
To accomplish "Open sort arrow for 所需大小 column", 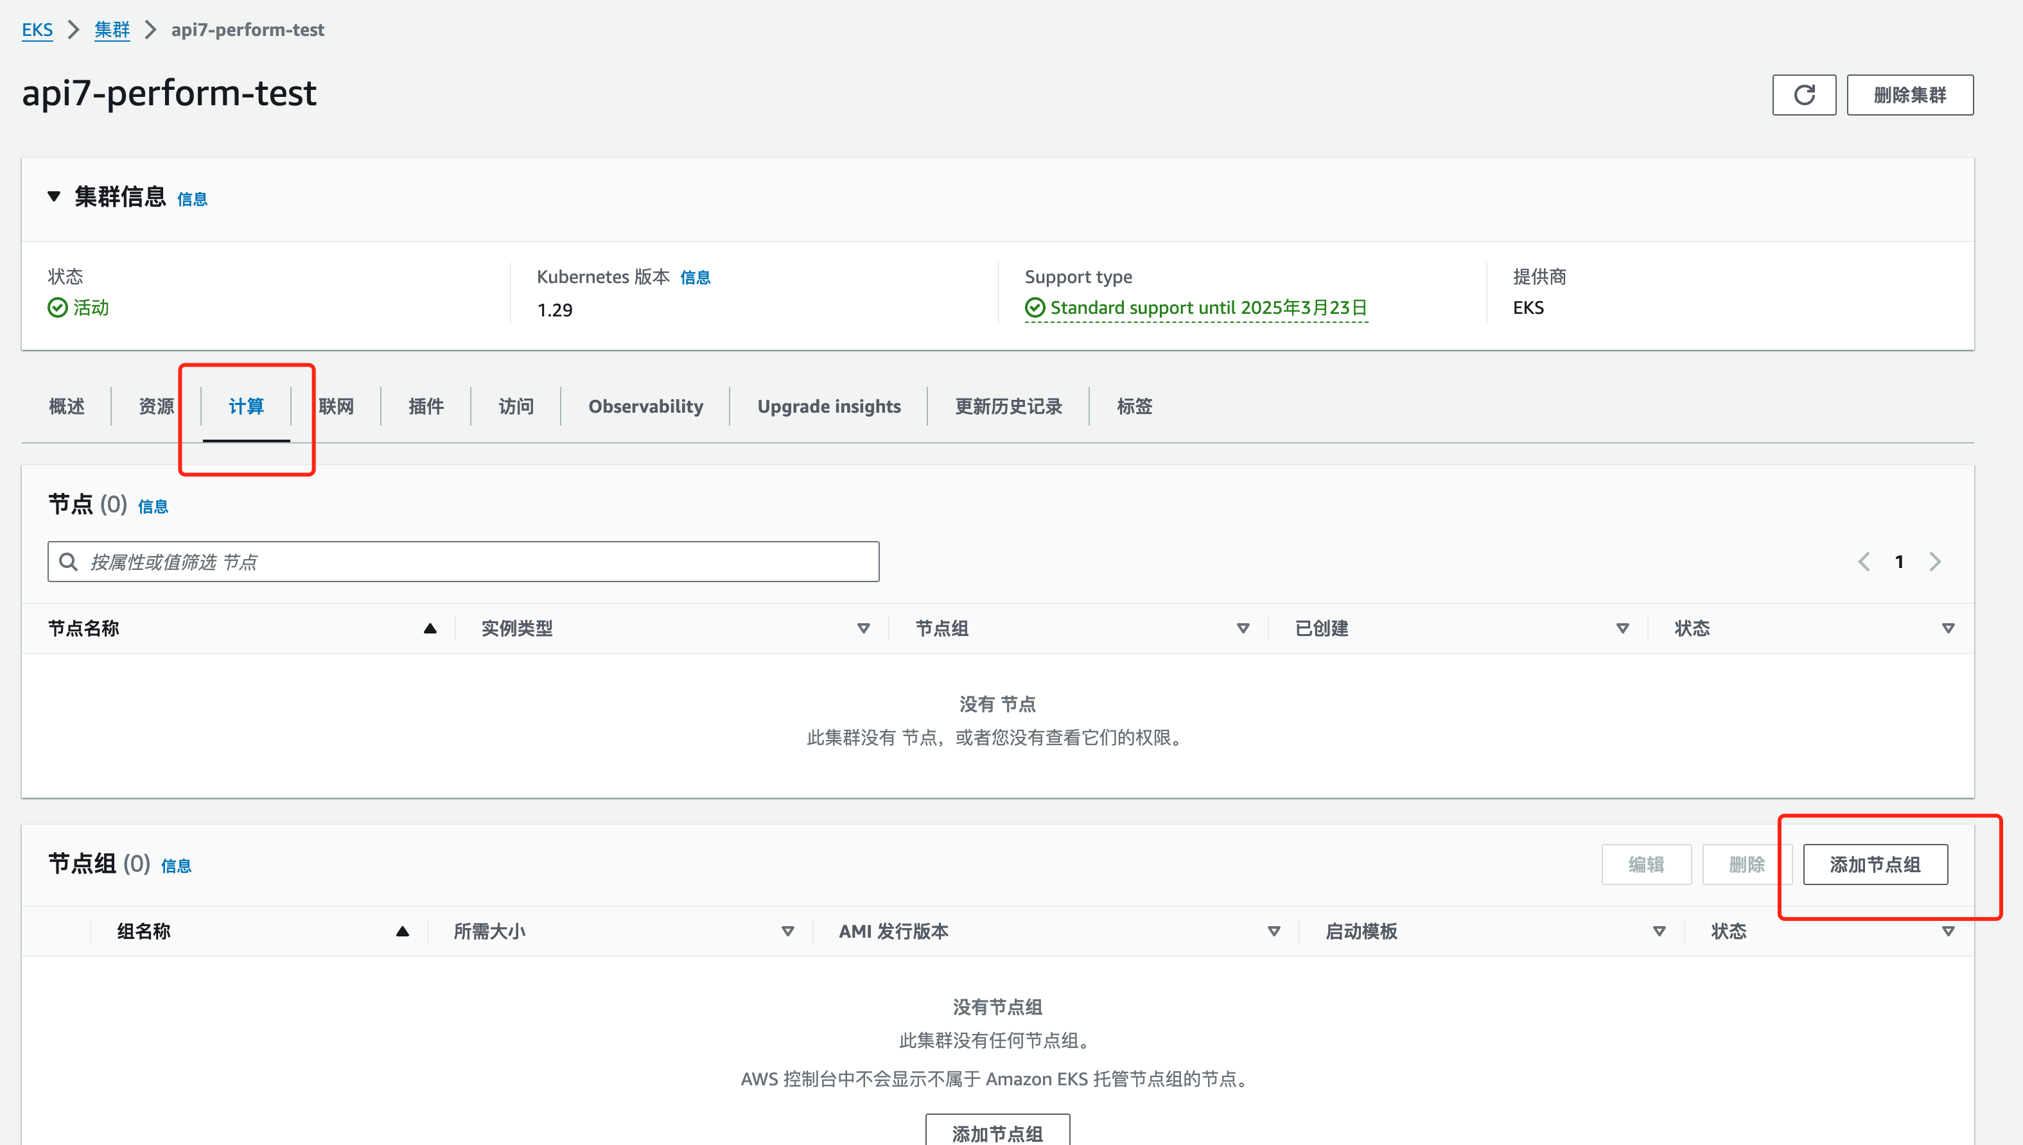I will coord(787,931).
